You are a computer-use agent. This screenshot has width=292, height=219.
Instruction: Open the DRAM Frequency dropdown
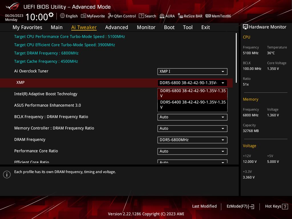[x=192, y=140]
